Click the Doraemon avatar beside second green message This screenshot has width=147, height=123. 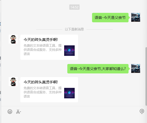coord(136,68)
